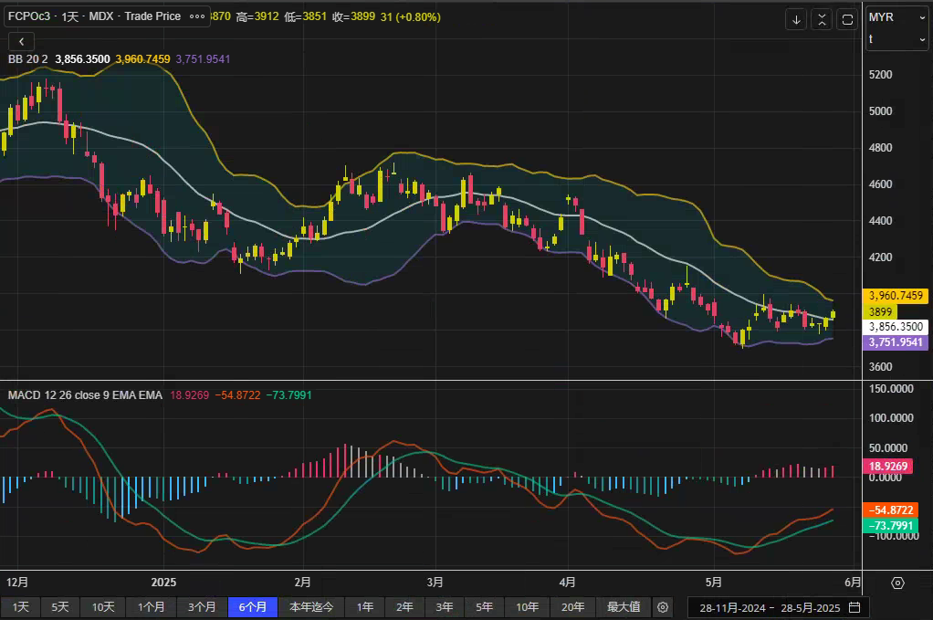Screen dimensions: 933x620
Task: Click the 5月 label on the time axis
Action: [713, 583]
